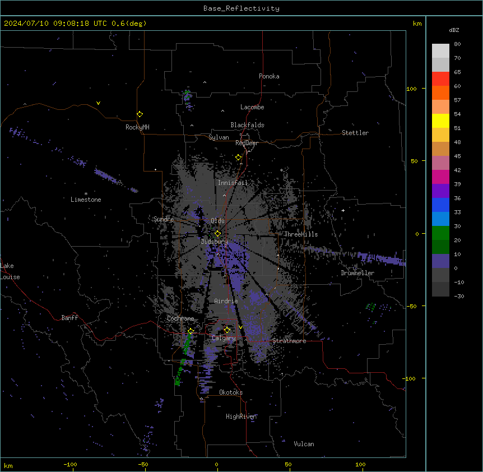Select the green 30-20 dBZ legend swatch
The height and width of the screenshot is (472, 483).
coord(440,233)
